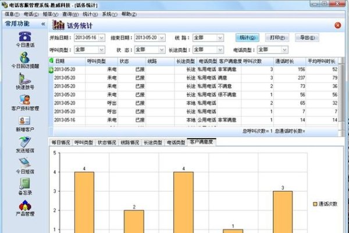Screen dimensions: 349x233
Task: Sort by 客户满意度 column header
Action: click(x=230, y=61)
